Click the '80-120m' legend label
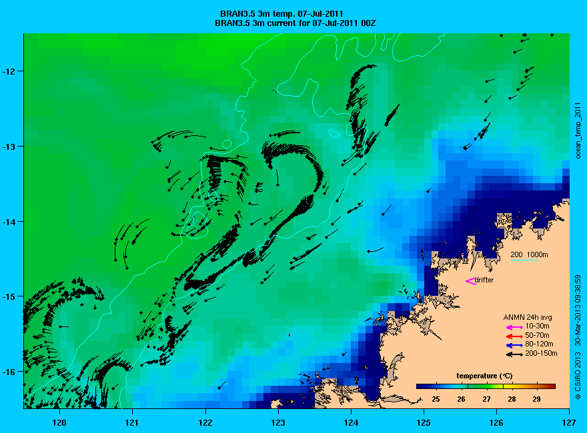587x433 pixels. 539,344
